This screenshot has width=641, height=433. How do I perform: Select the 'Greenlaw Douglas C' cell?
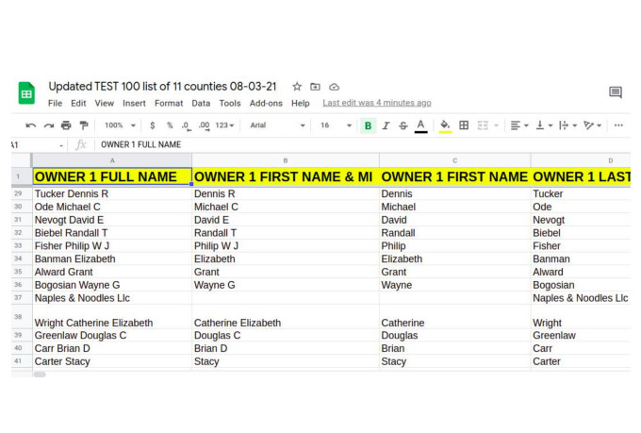pos(112,336)
